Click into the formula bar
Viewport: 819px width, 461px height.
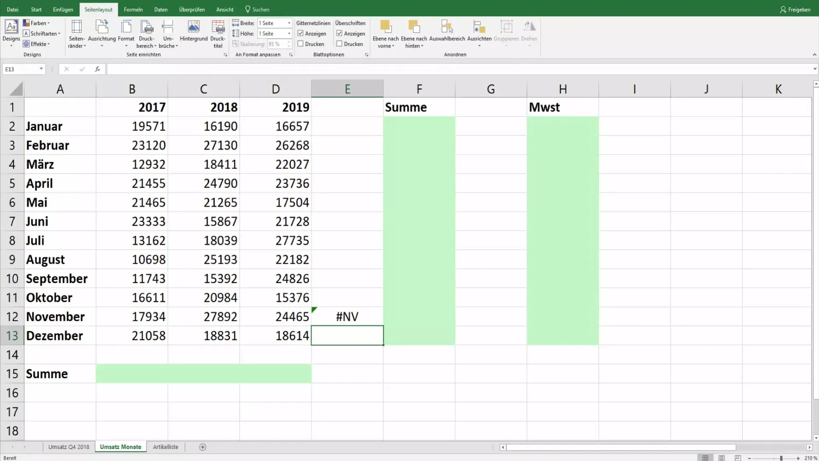[x=459, y=69]
